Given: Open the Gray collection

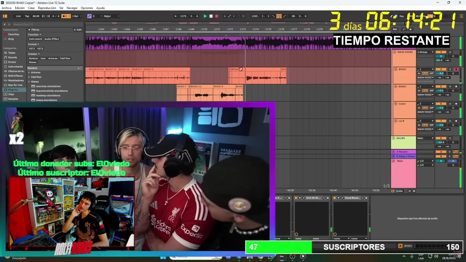Looking at the screenshot, I should pyautogui.click(x=11, y=39).
